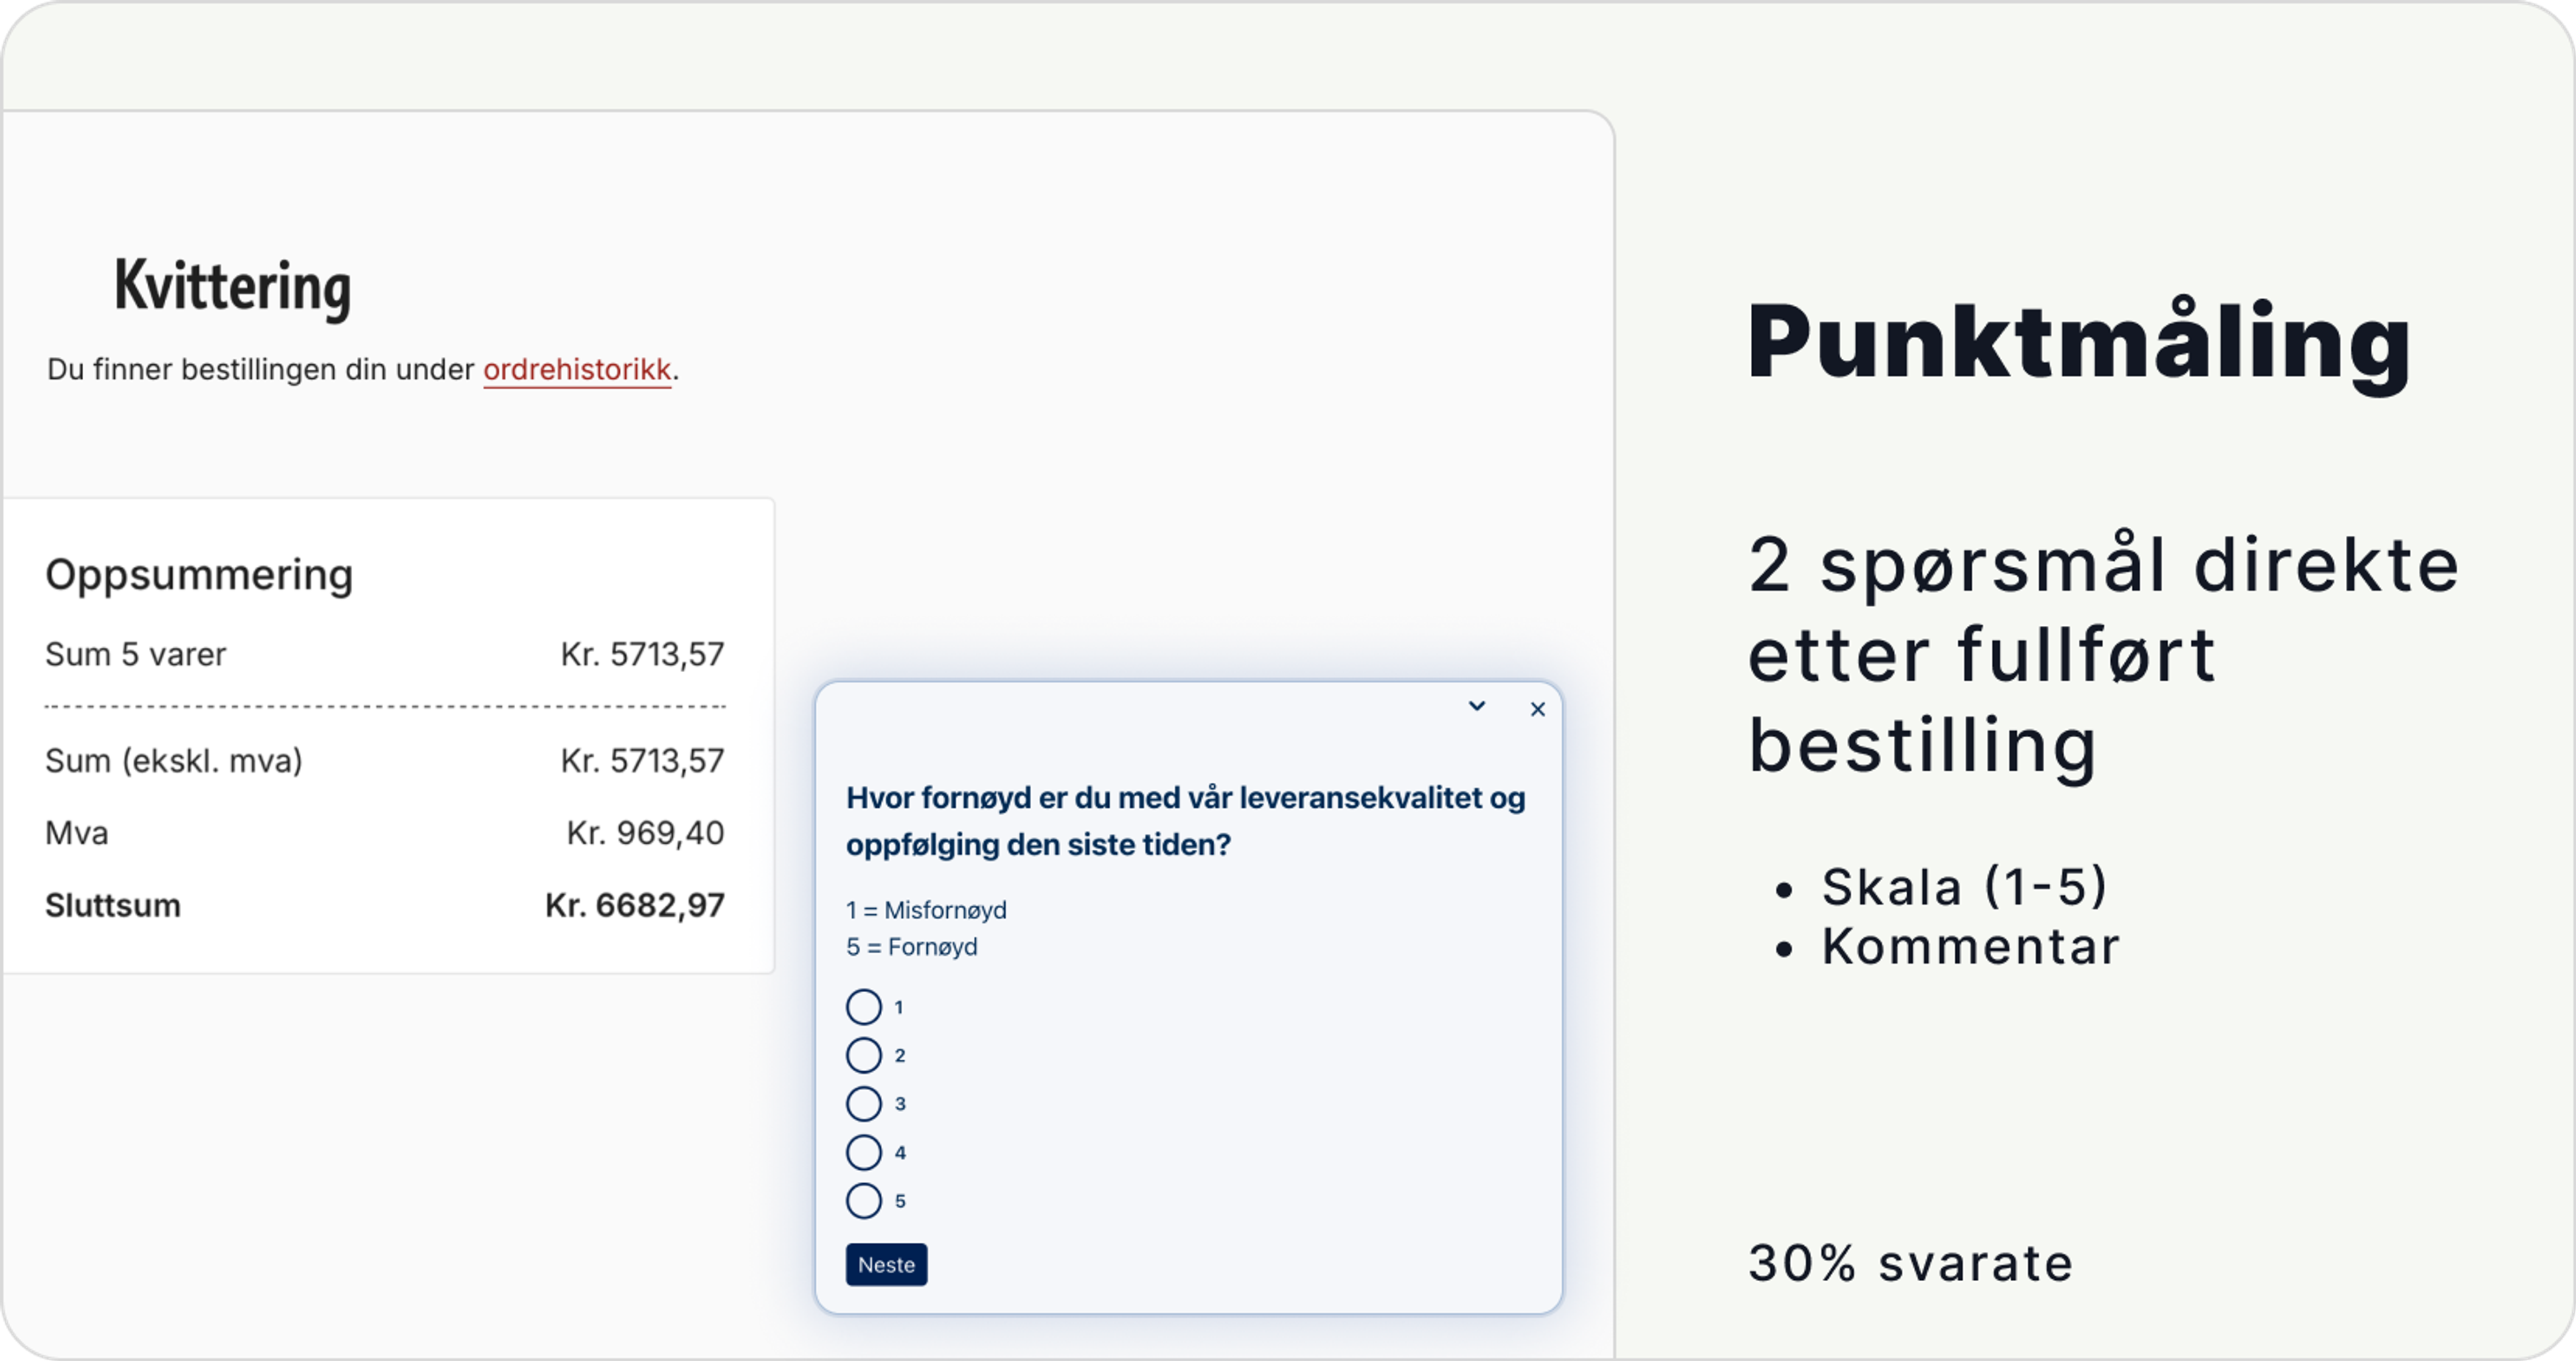Click the Sum 5 varer line item
Image resolution: width=2576 pixels, height=1361 pixels.
point(136,654)
